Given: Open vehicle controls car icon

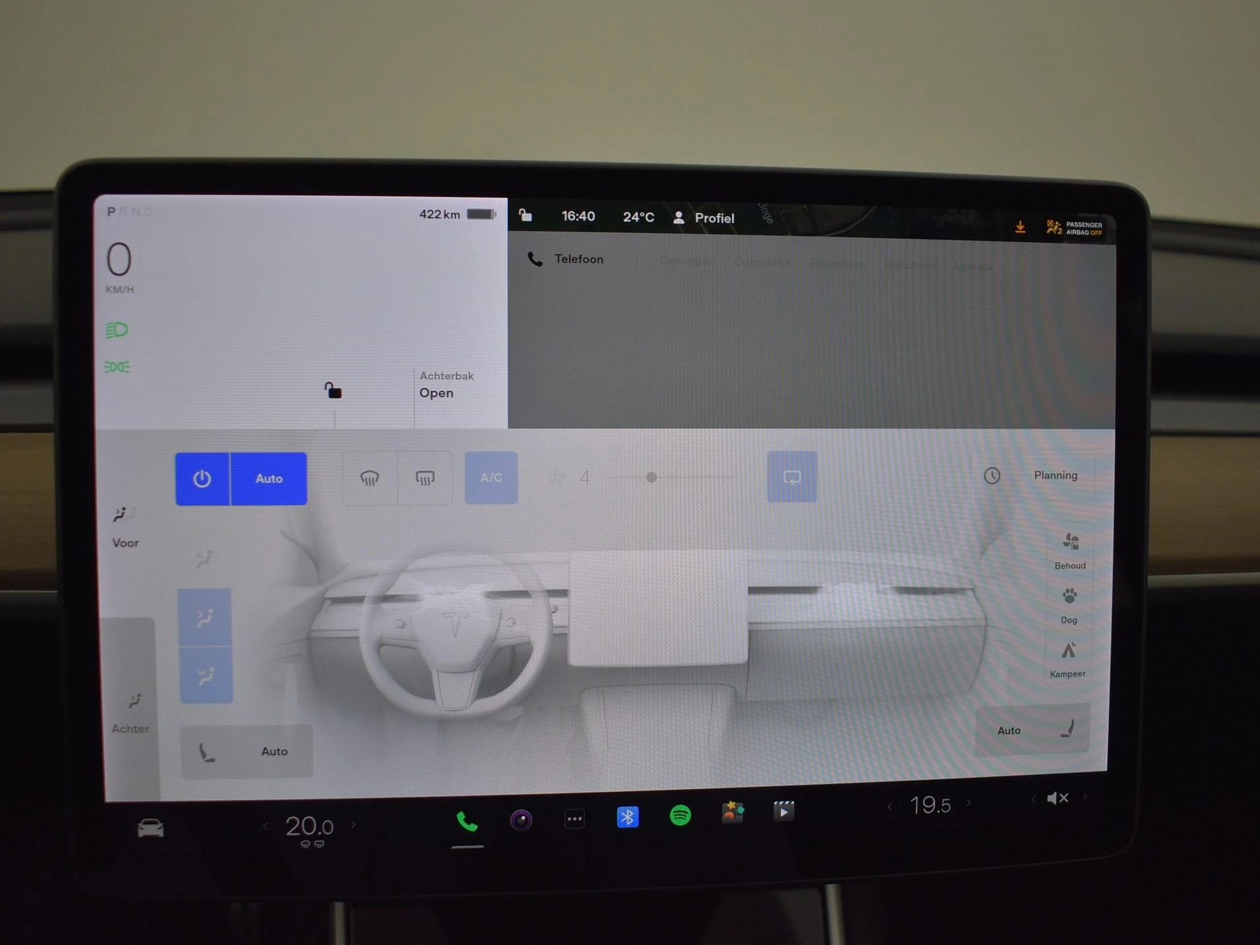Looking at the screenshot, I should (150, 828).
